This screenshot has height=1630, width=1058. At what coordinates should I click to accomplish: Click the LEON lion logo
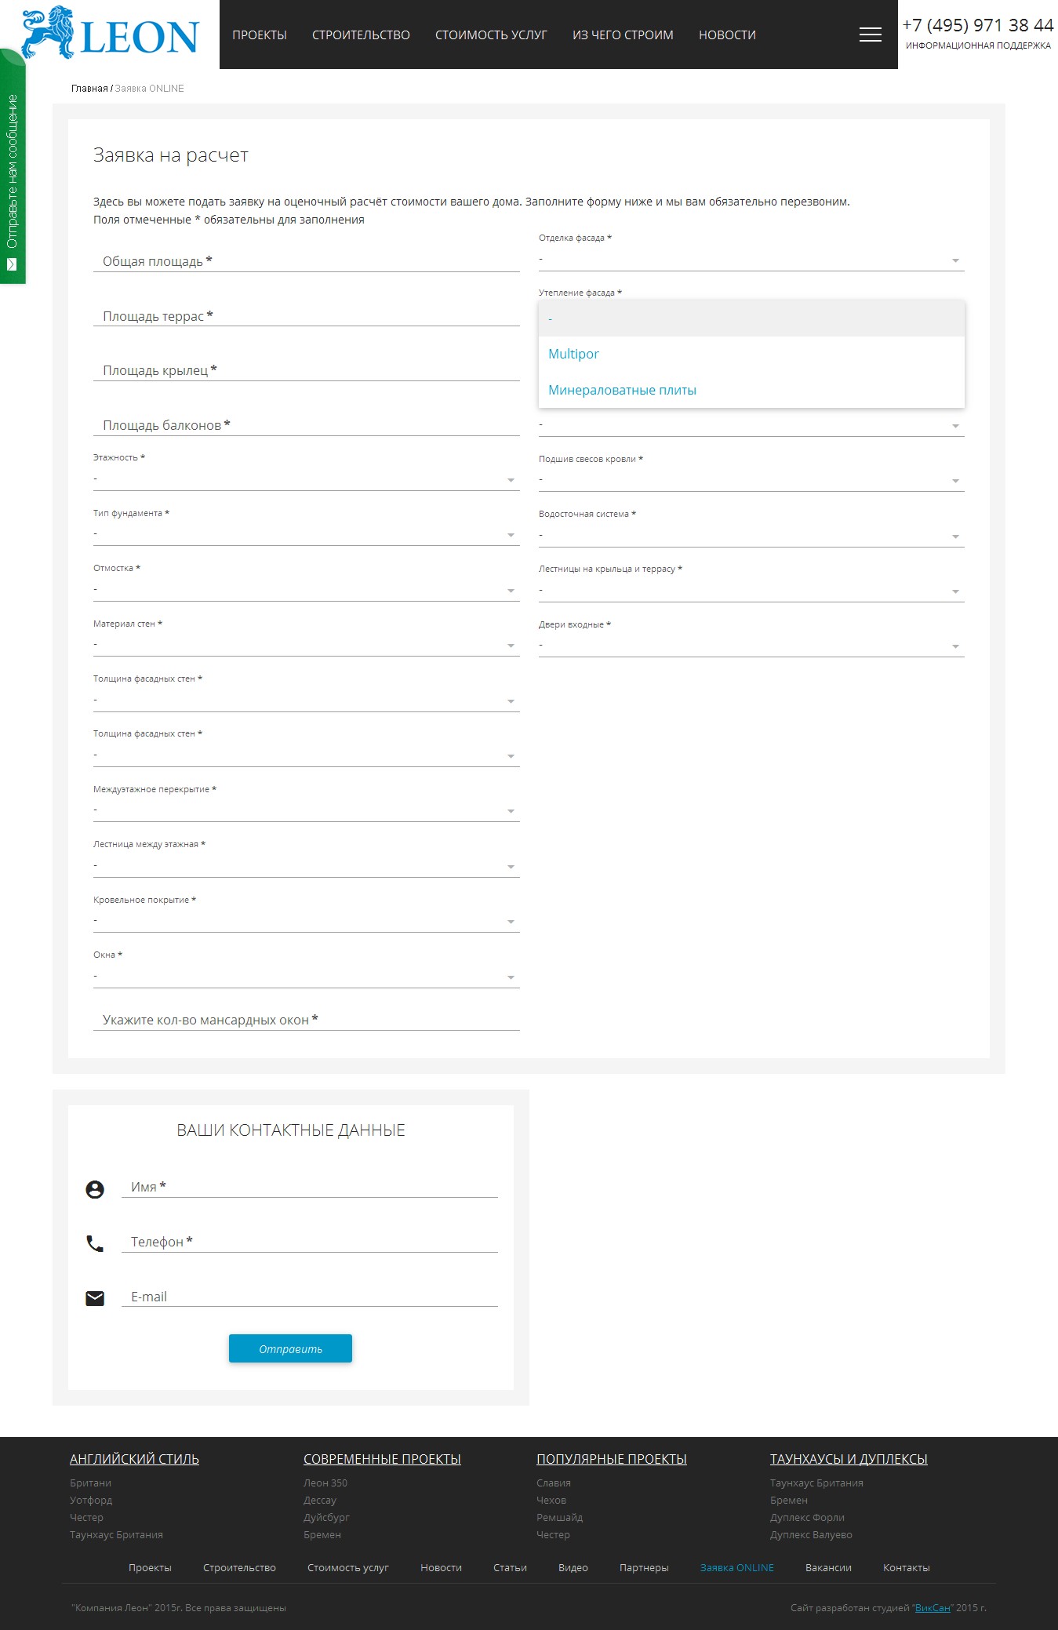[x=110, y=34]
